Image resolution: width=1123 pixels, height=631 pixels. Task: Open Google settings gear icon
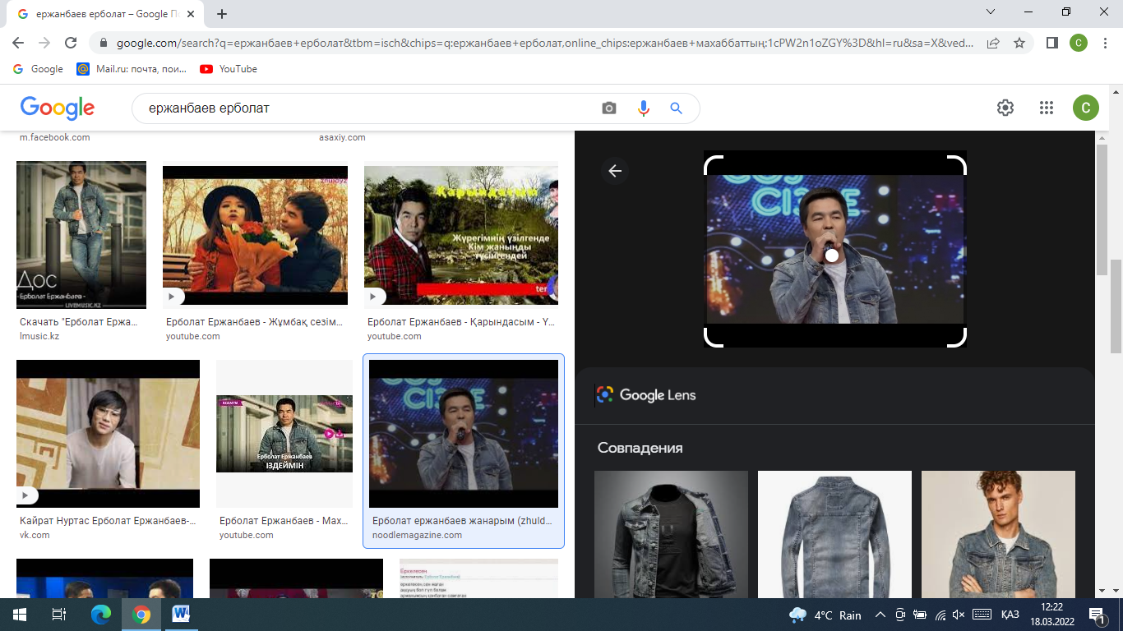[1005, 108]
